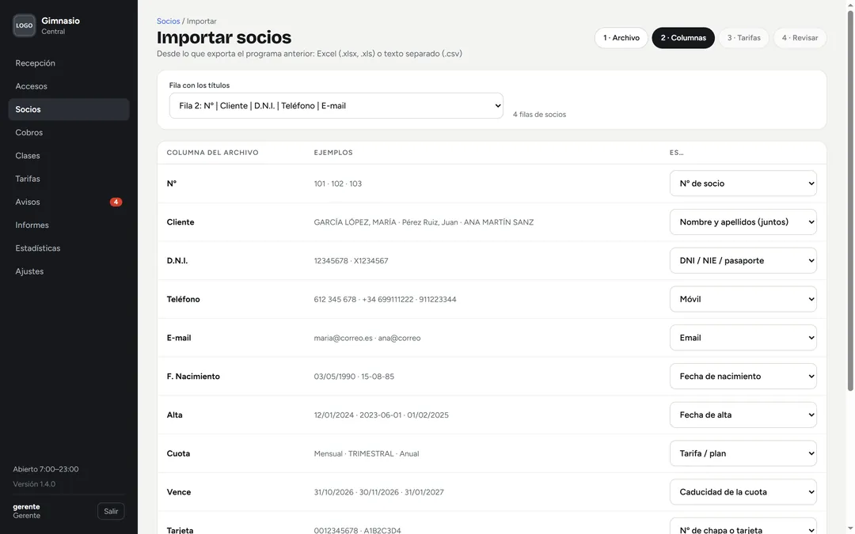This screenshot has height=534, width=855.
Task: Jump to step 4 · Revisar
Action: point(800,38)
